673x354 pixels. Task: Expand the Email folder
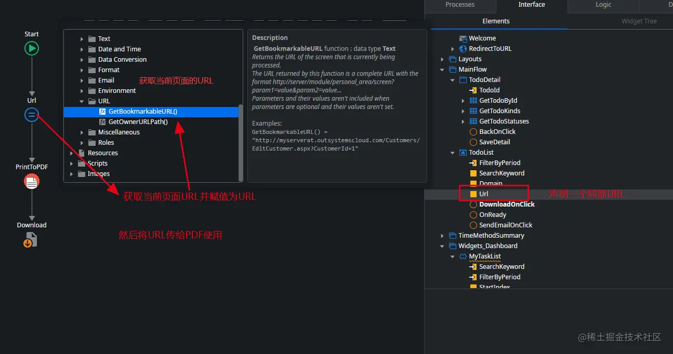(x=82, y=80)
